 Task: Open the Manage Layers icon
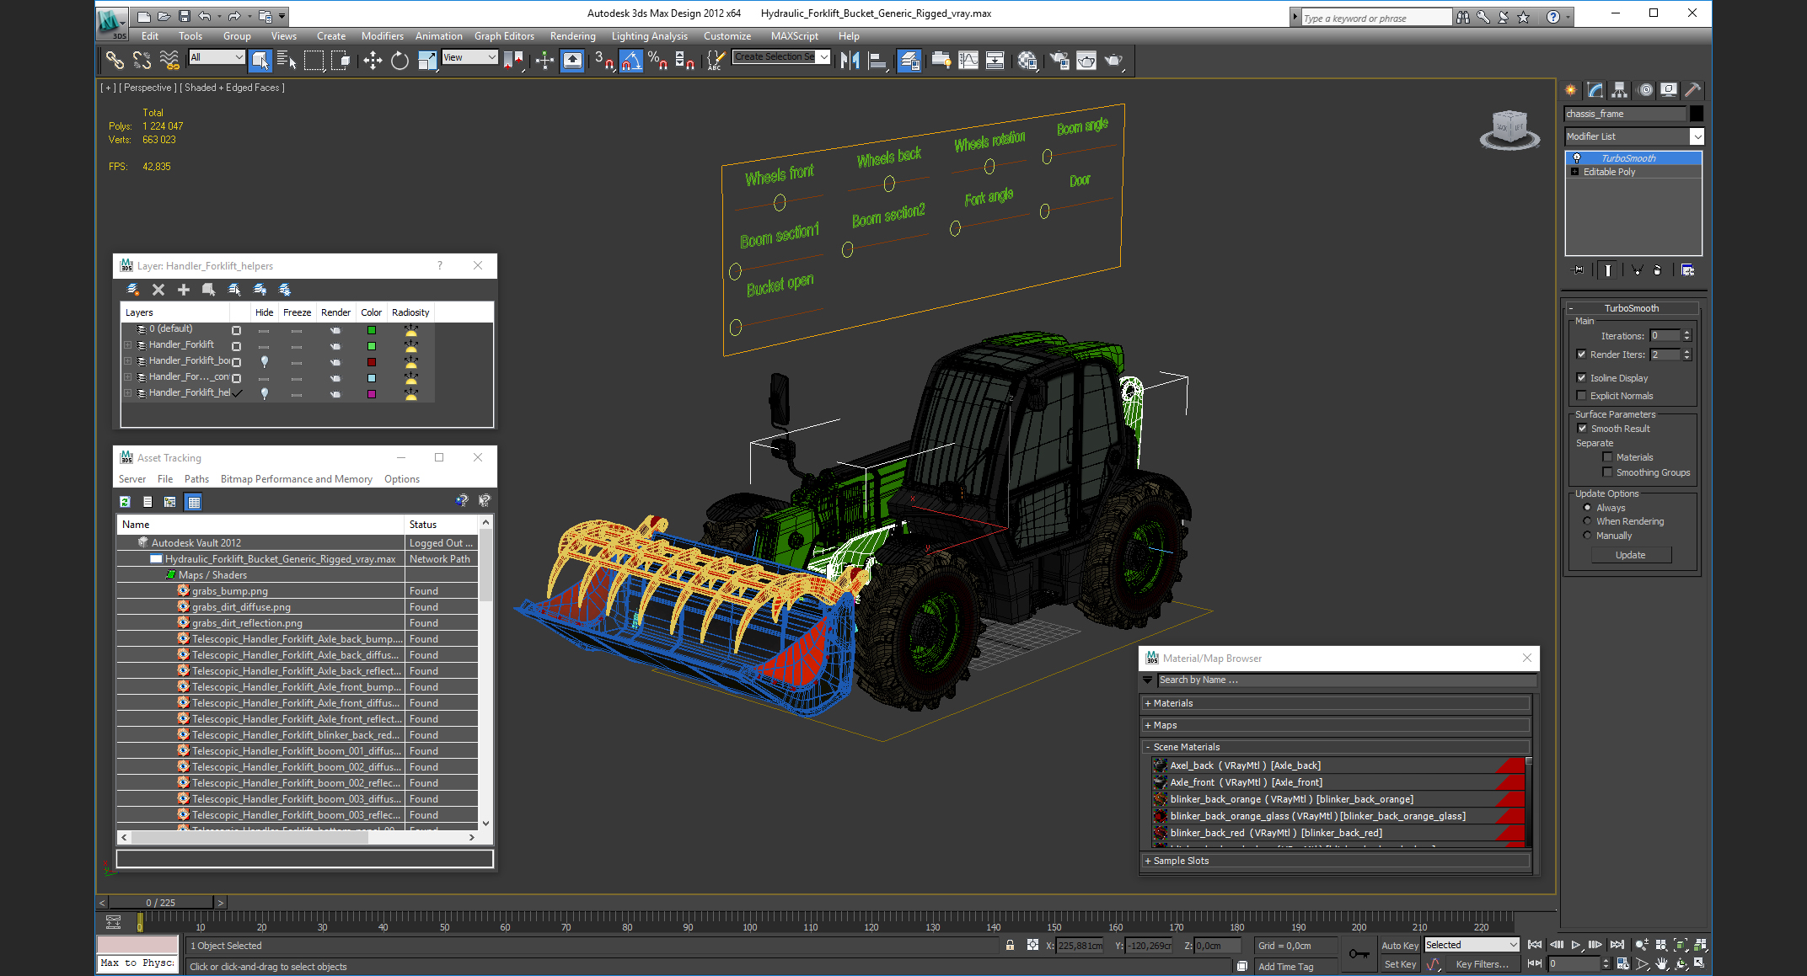point(909,60)
